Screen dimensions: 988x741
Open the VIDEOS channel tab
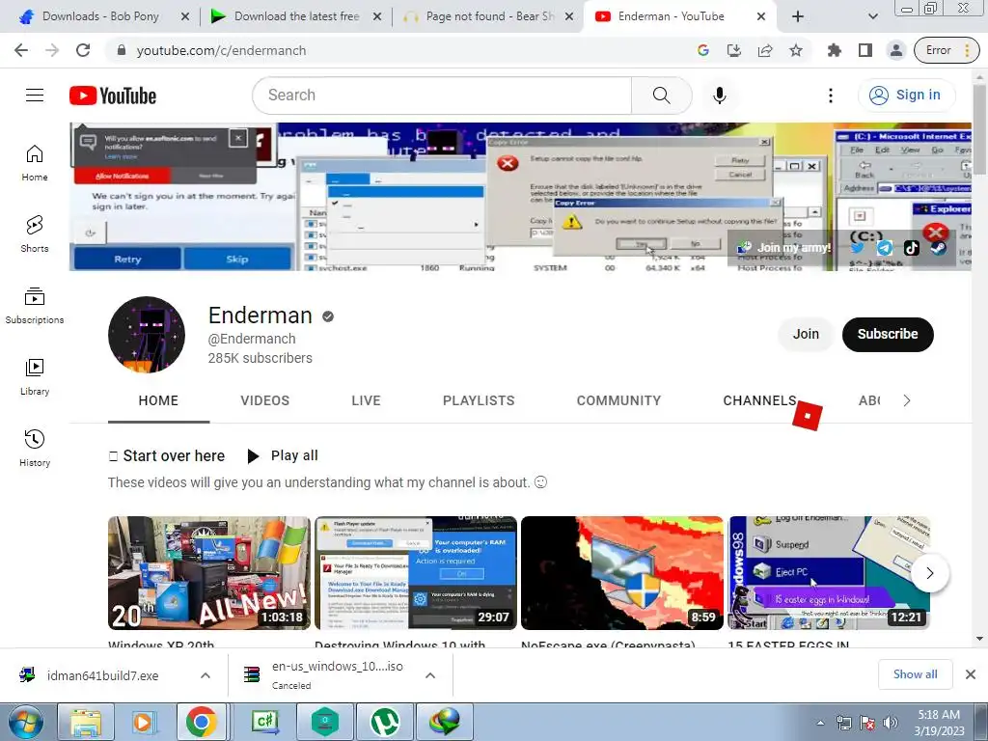(x=264, y=400)
